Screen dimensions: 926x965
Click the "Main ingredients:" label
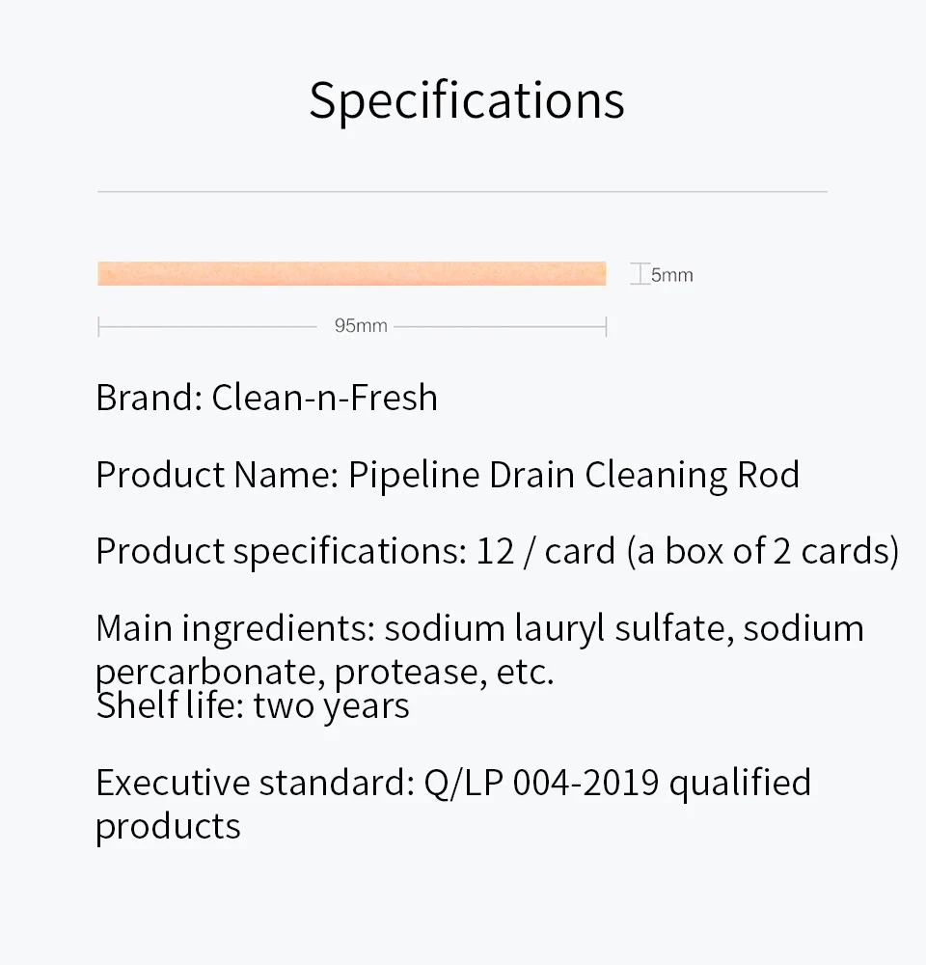pyautogui.click(x=234, y=629)
